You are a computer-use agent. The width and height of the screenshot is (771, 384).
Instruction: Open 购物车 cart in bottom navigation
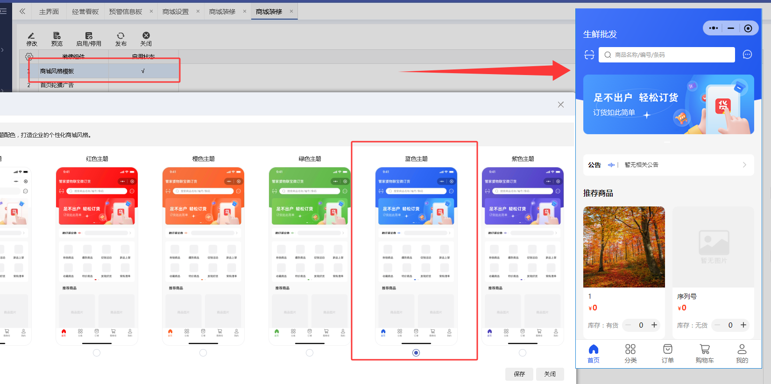(x=705, y=354)
